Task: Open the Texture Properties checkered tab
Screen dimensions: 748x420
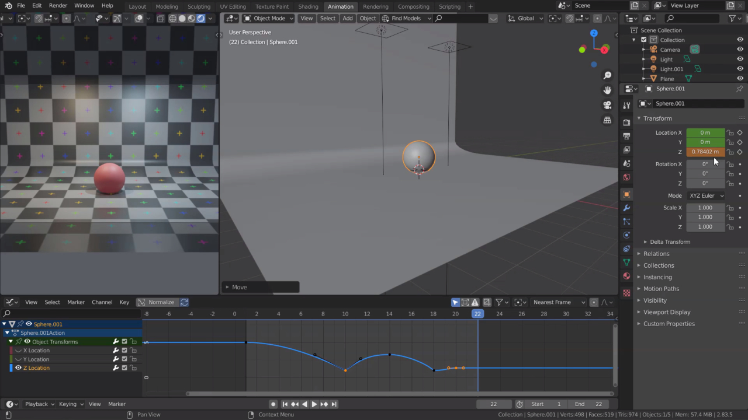Action: [x=626, y=291]
